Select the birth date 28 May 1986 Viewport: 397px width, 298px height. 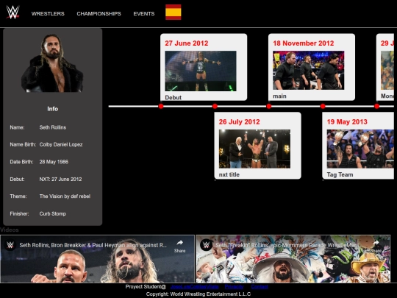(x=54, y=162)
